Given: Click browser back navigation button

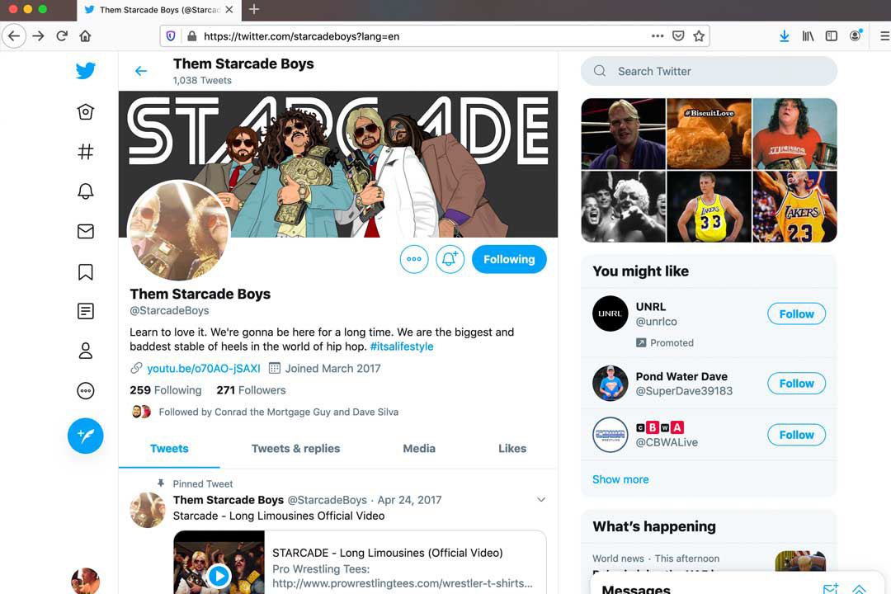Looking at the screenshot, I should coord(14,36).
